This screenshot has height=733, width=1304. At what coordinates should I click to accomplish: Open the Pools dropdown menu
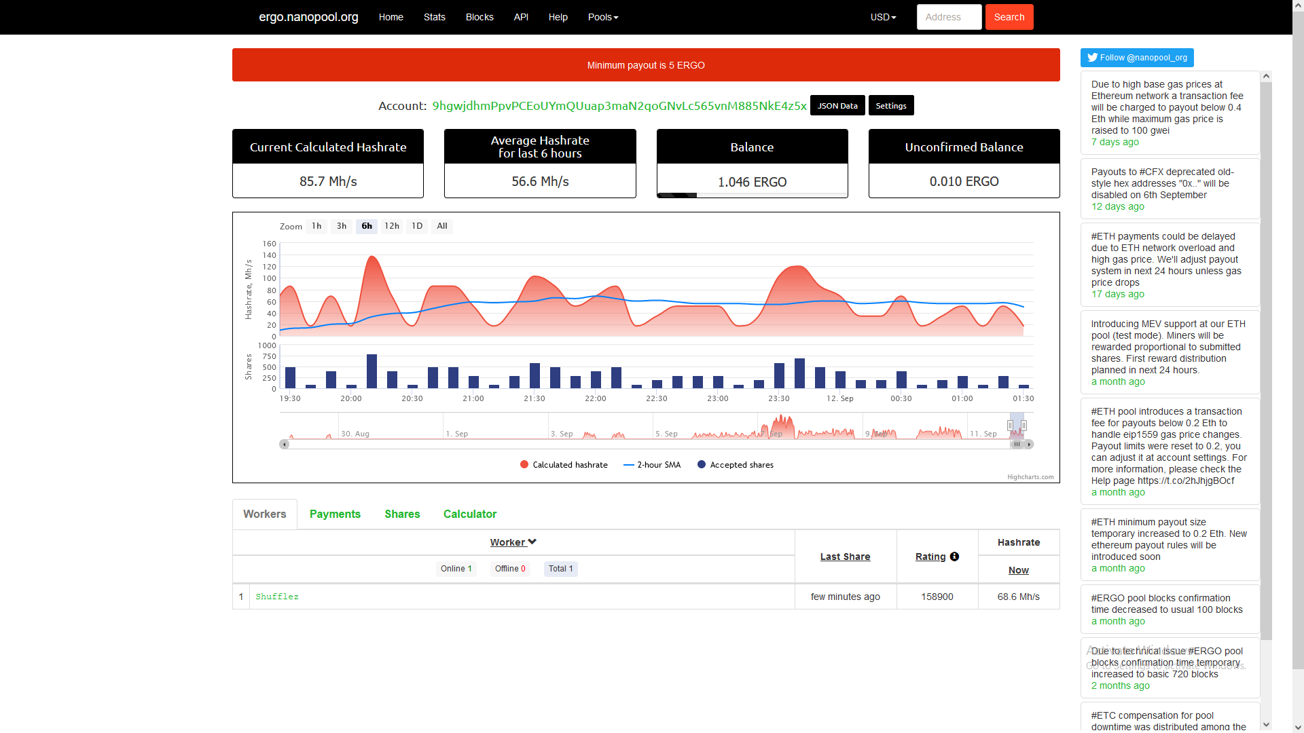click(602, 17)
